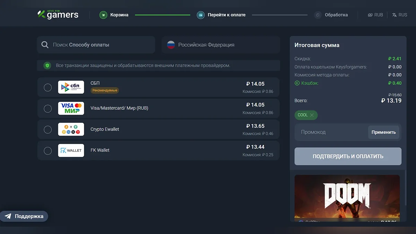Click the Применить promo code button
This screenshot has height=234, width=416.
click(384, 132)
